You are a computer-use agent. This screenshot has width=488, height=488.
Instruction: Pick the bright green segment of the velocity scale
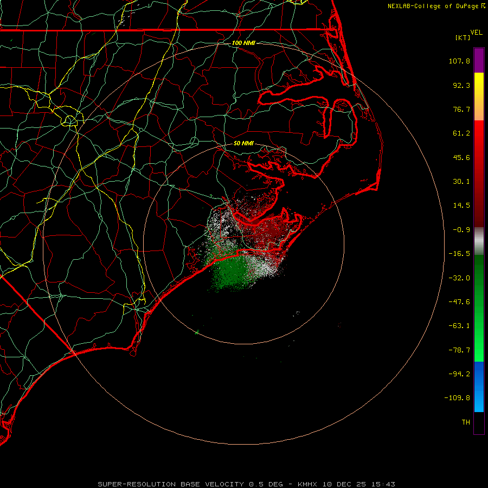click(x=479, y=308)
